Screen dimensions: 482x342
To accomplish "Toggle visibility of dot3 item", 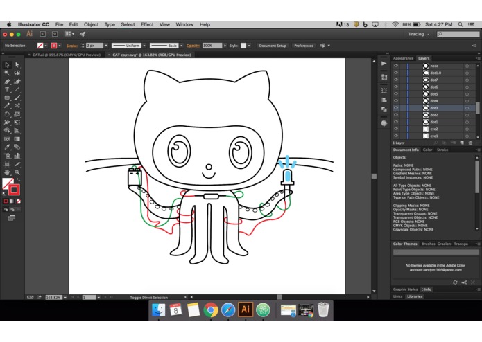I will (x=396, y=108).
